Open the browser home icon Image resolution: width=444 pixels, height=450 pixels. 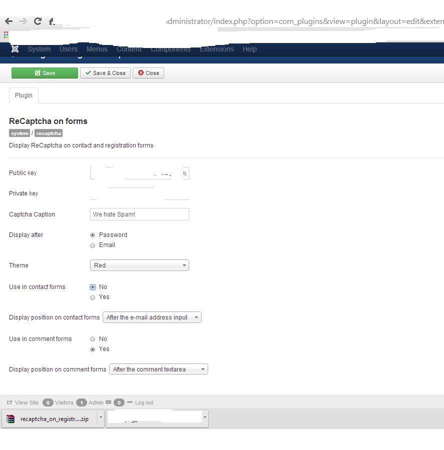pyautogui.click(x=52, y=21)
